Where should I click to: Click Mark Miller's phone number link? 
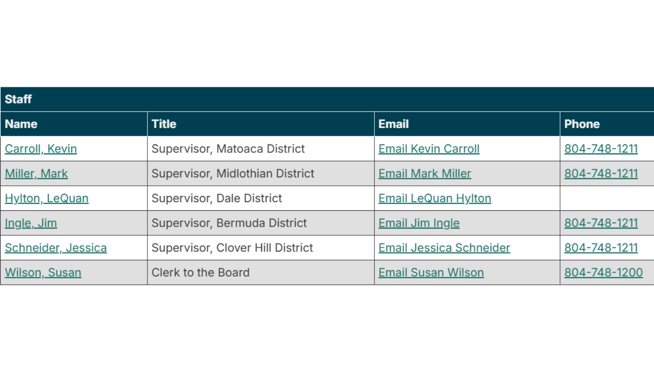pos(601,173)
